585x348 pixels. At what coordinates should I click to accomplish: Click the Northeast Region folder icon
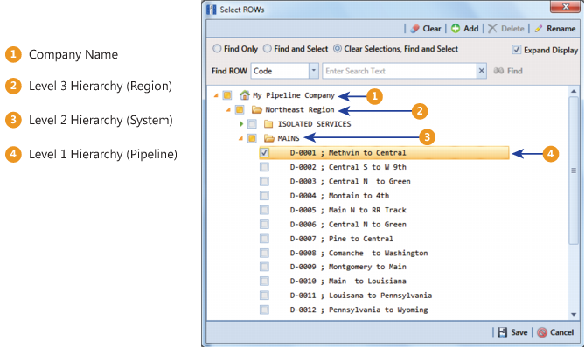257,109
